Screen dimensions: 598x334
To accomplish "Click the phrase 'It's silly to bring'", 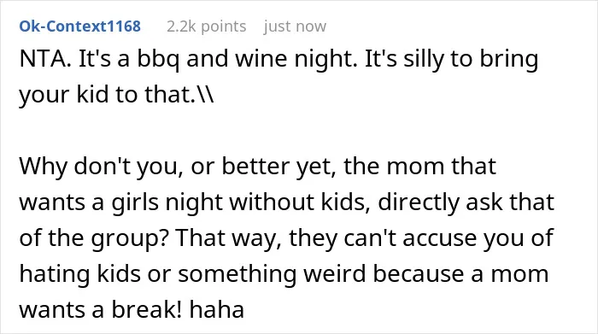I will [x=452, y=61].
